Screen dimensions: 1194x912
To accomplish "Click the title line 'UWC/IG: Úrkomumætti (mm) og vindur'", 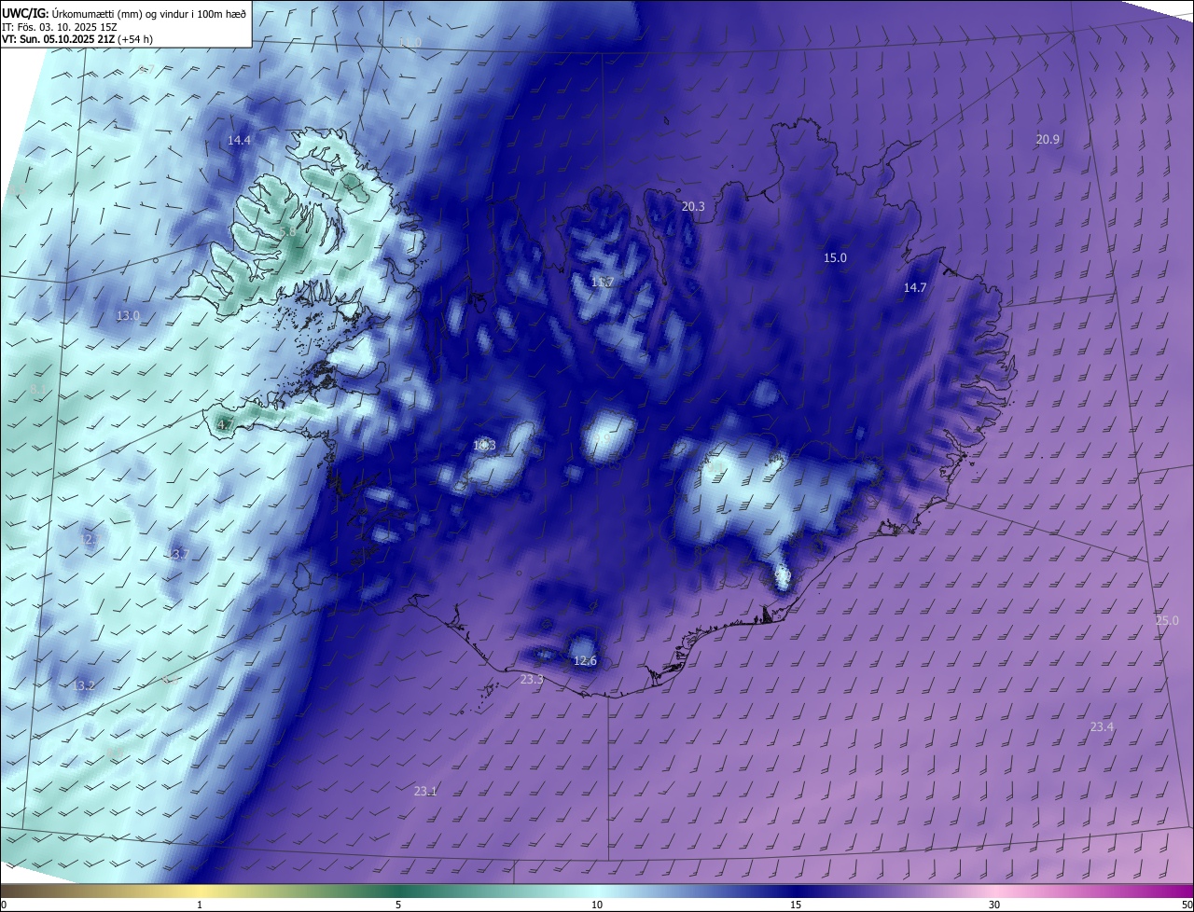I will point(124,12).
